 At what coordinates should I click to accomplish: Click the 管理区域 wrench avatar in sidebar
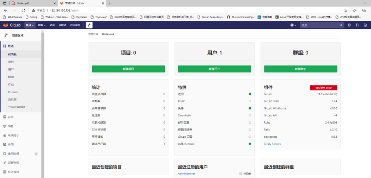[x=6, y=35]
